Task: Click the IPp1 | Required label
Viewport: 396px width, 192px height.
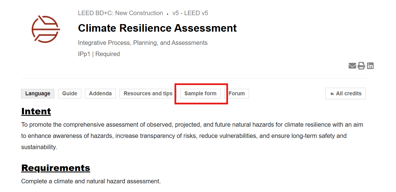Action: (99, 54)
